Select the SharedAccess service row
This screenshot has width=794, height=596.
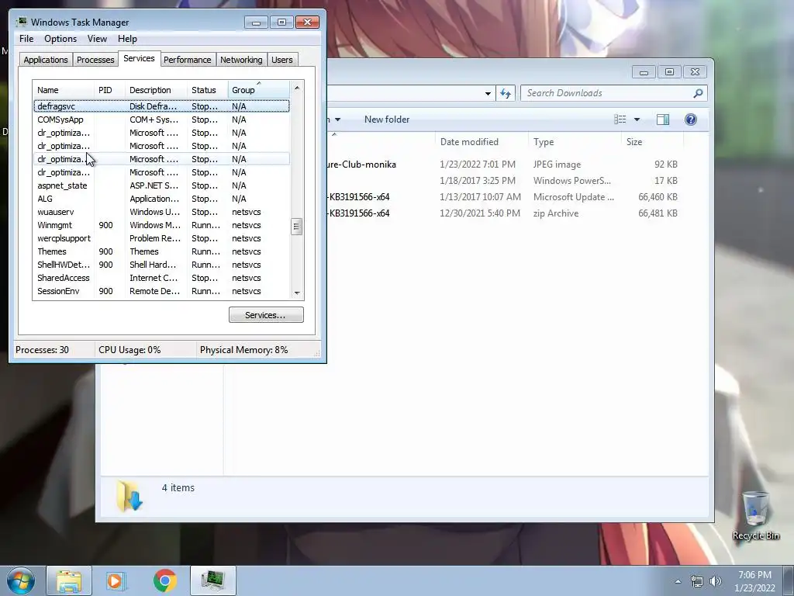[161, 278]
